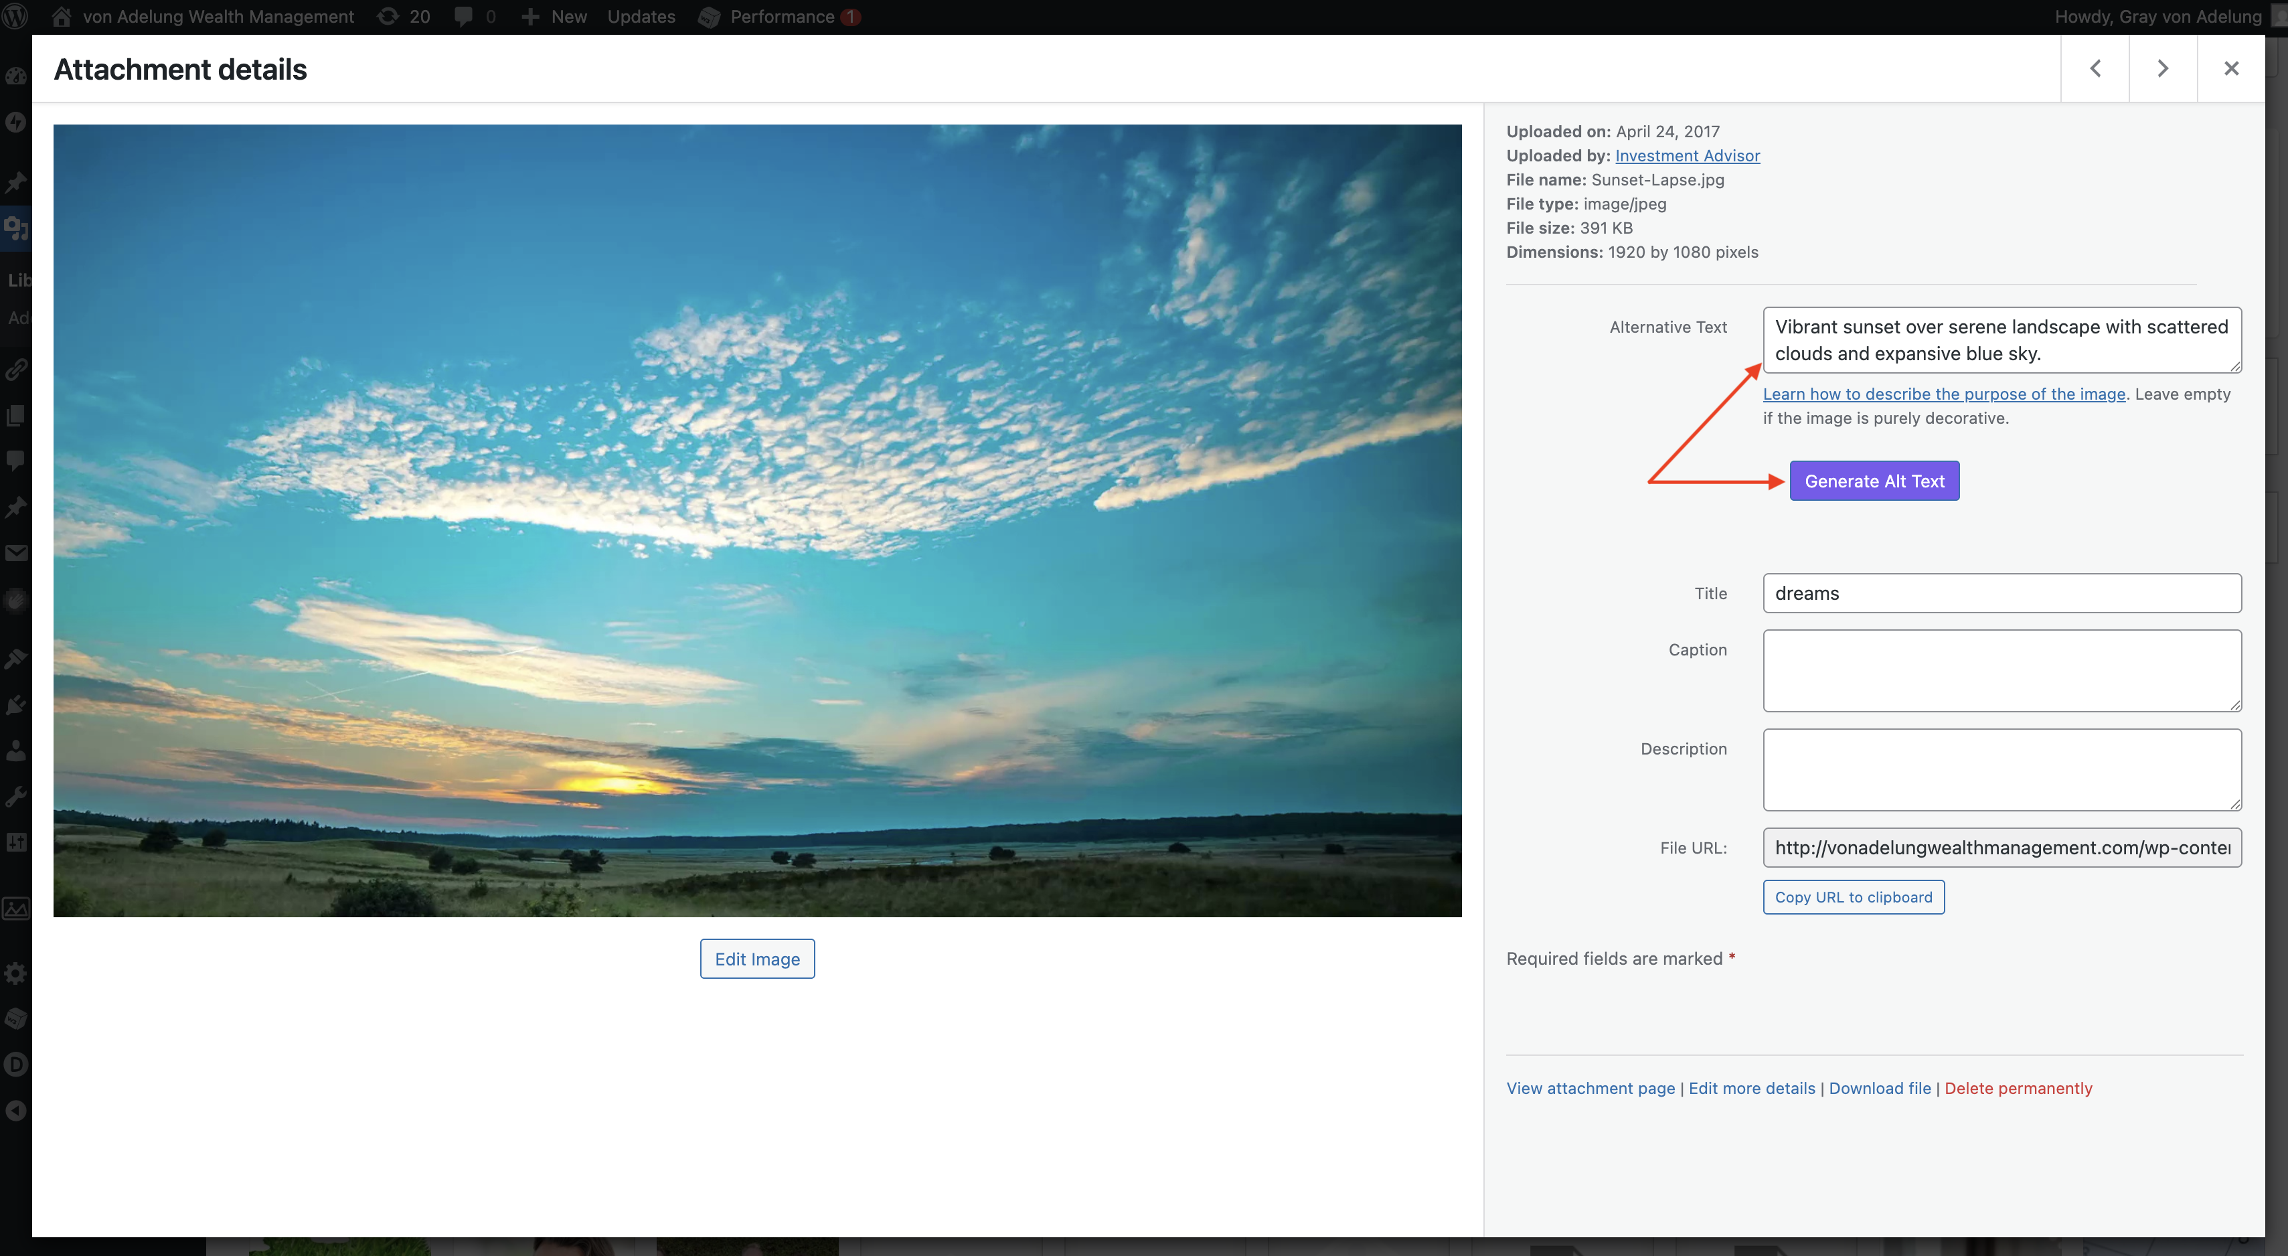Viewport: 2288px width, 1256px height.
Task: Click inside the Description textarea
Action: pyautogui.click(x=2002, y=770)
